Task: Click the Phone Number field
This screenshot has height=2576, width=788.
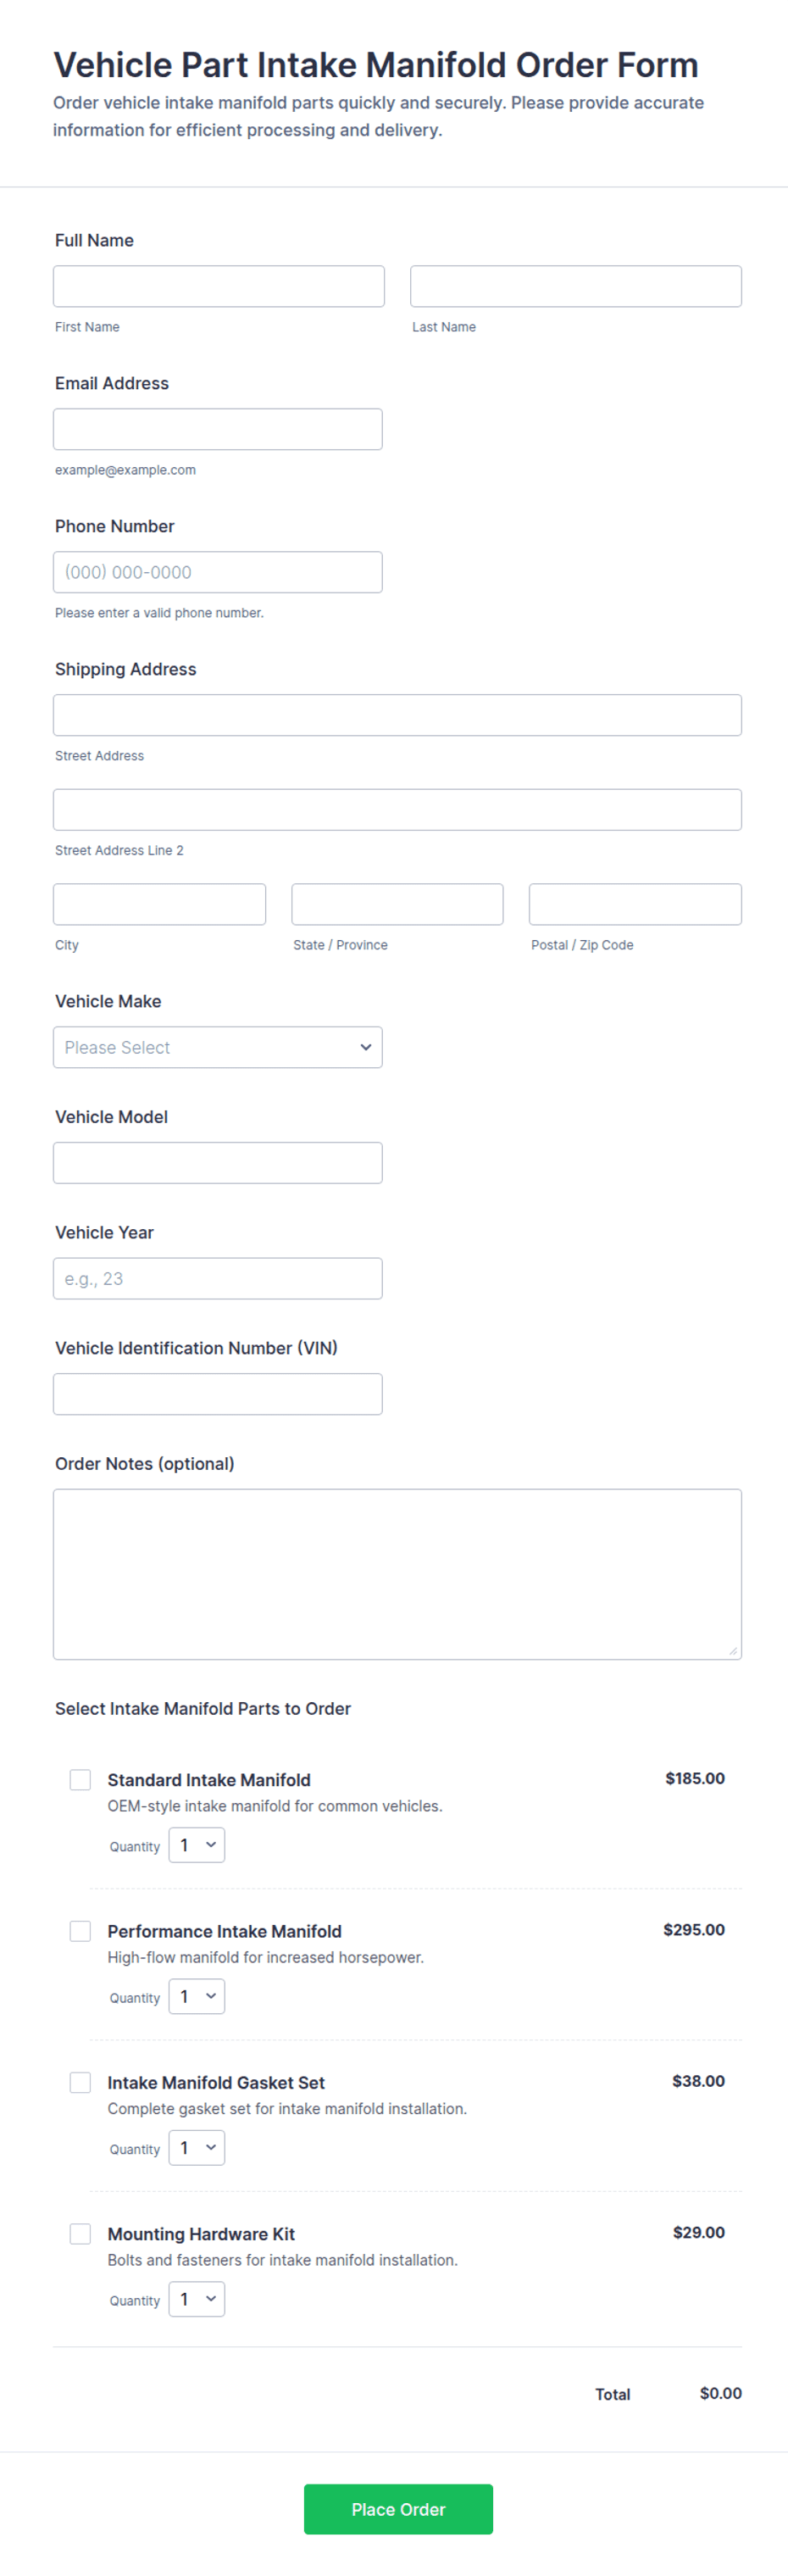Action: [218, 572]
